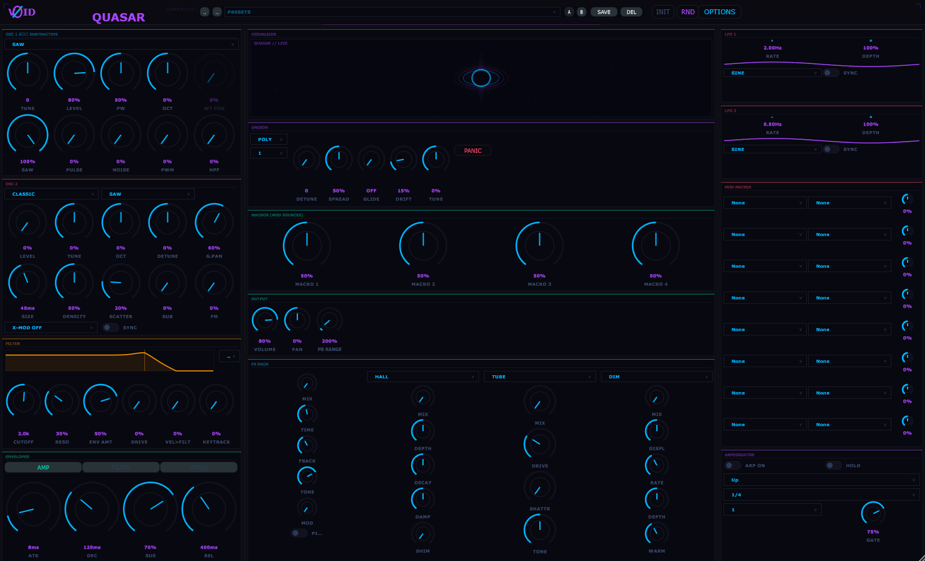Click the OSC 1 PW knob
The width and height of the screenshot is (925, 561).
pos(121,73)
